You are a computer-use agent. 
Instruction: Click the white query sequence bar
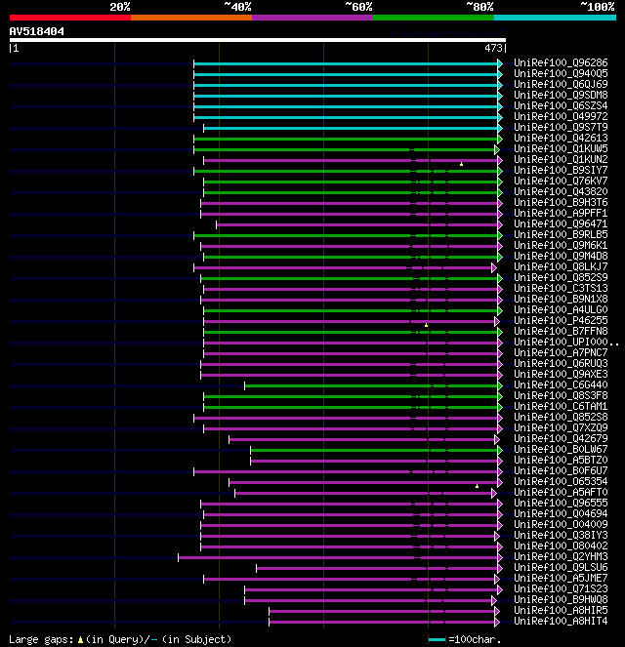click(258, 40)
